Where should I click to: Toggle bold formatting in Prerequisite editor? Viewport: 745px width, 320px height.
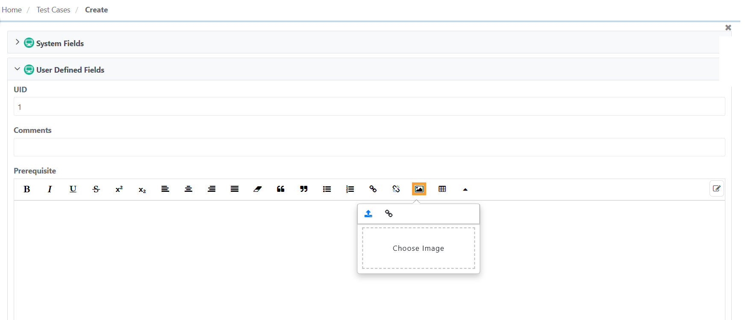point(27,189)
